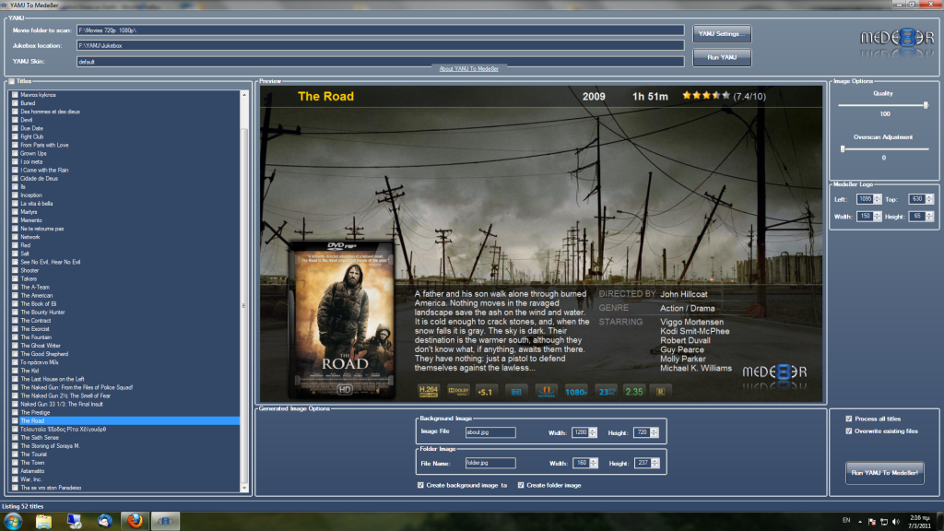The height and width of the screenshot is (531, 944).
Task: Click the R certification badge
Action: (660, 392)
